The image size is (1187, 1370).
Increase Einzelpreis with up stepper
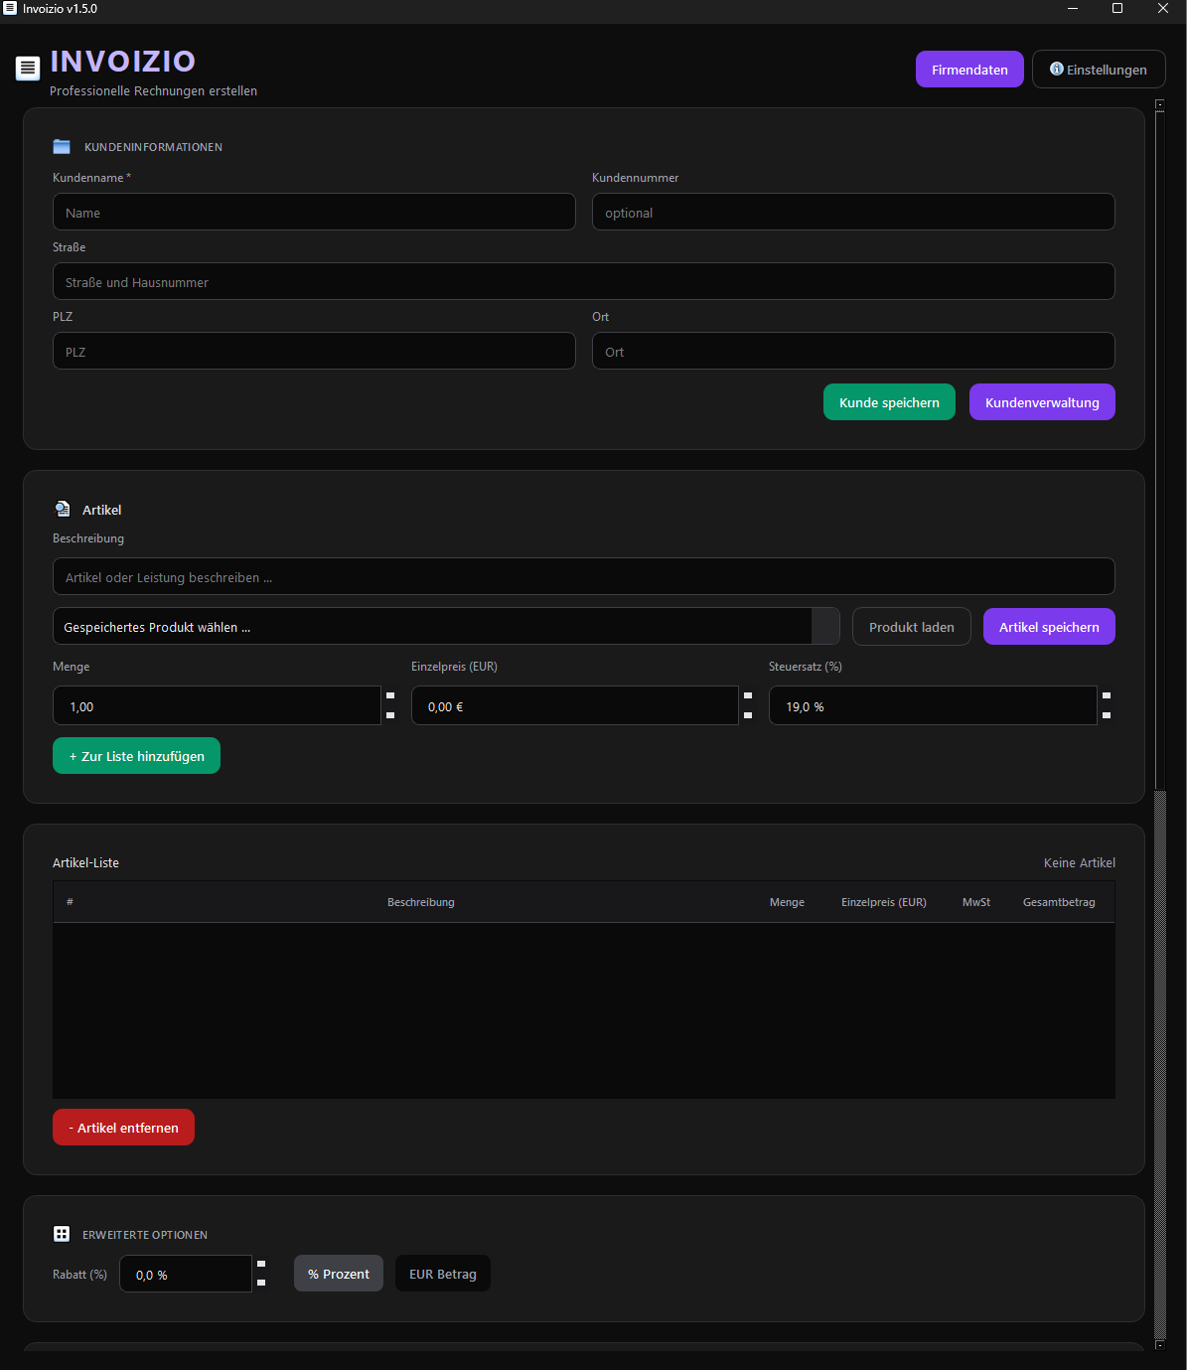tap(748, 696)
